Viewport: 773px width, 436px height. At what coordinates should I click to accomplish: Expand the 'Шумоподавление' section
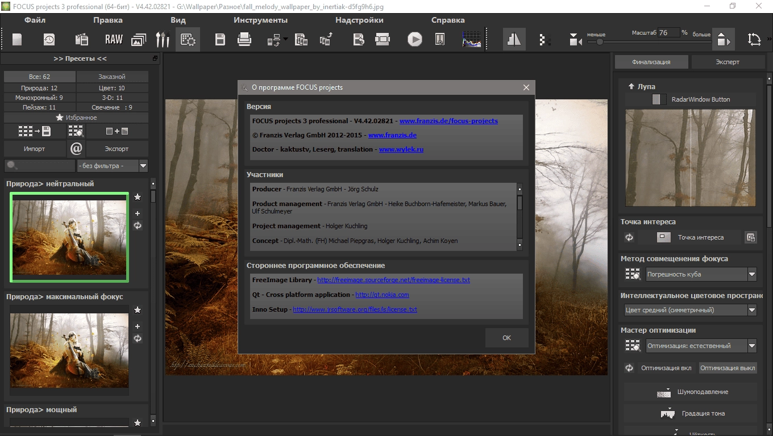tap(691, 392)
